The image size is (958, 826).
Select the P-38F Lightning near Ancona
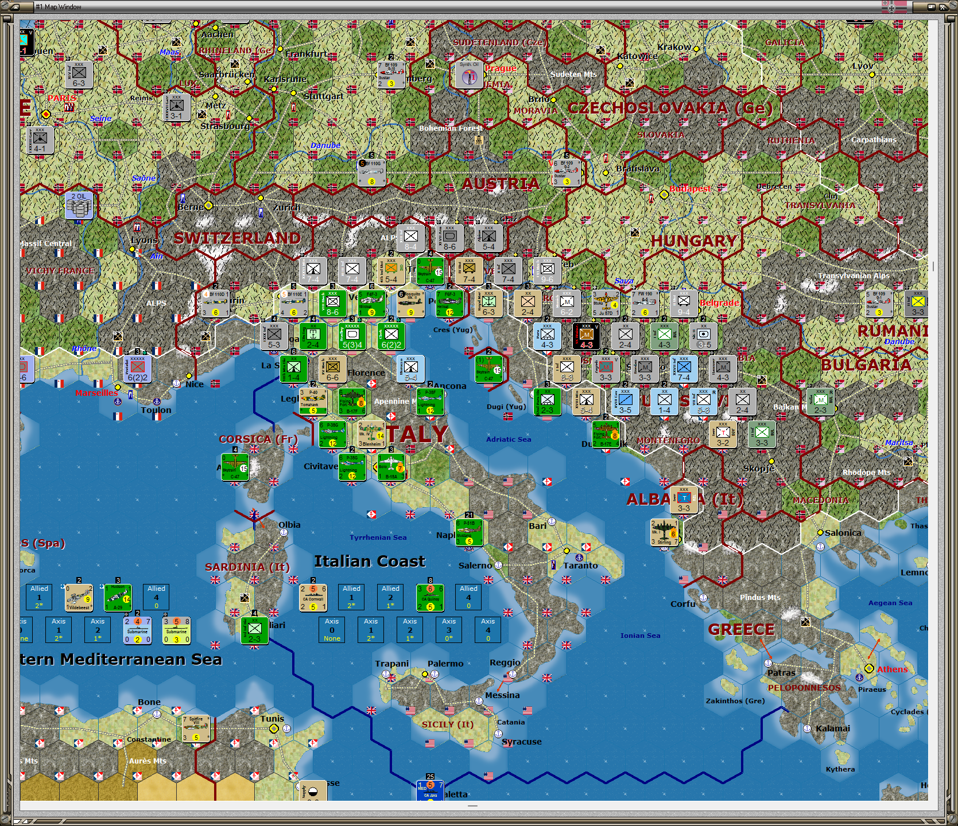click(x=430, y=402)
